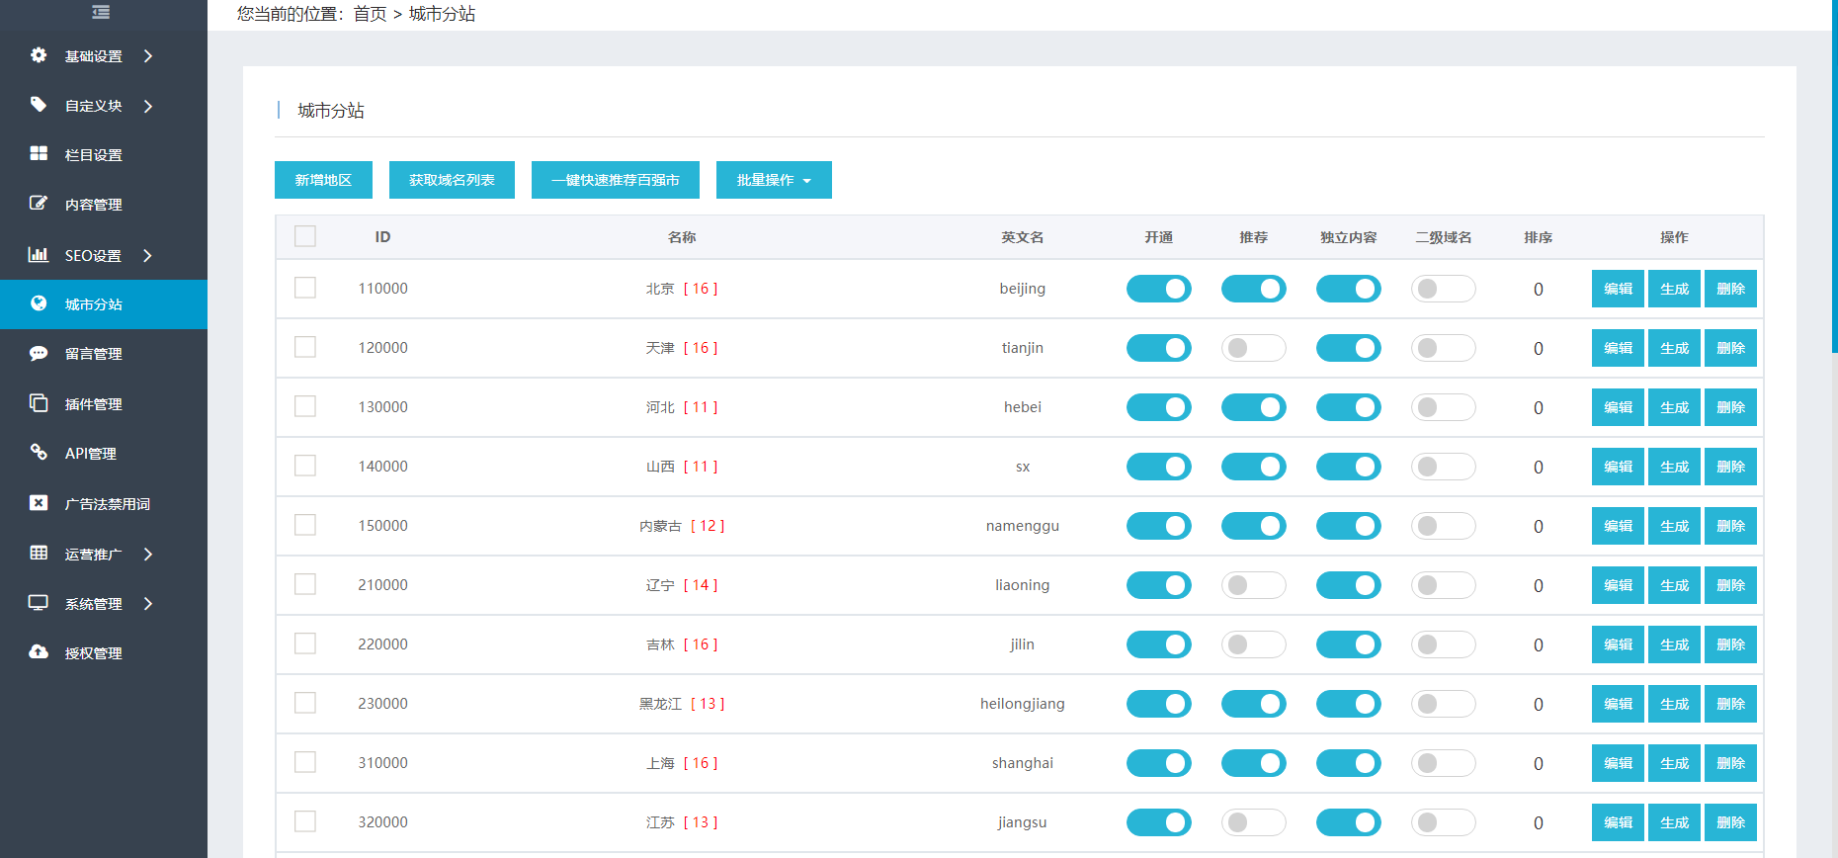The width and height of the screenshot is (1838, 858).
Task: Expand the 系统管理 submenu arrow
Action: (x=148, y=604)
